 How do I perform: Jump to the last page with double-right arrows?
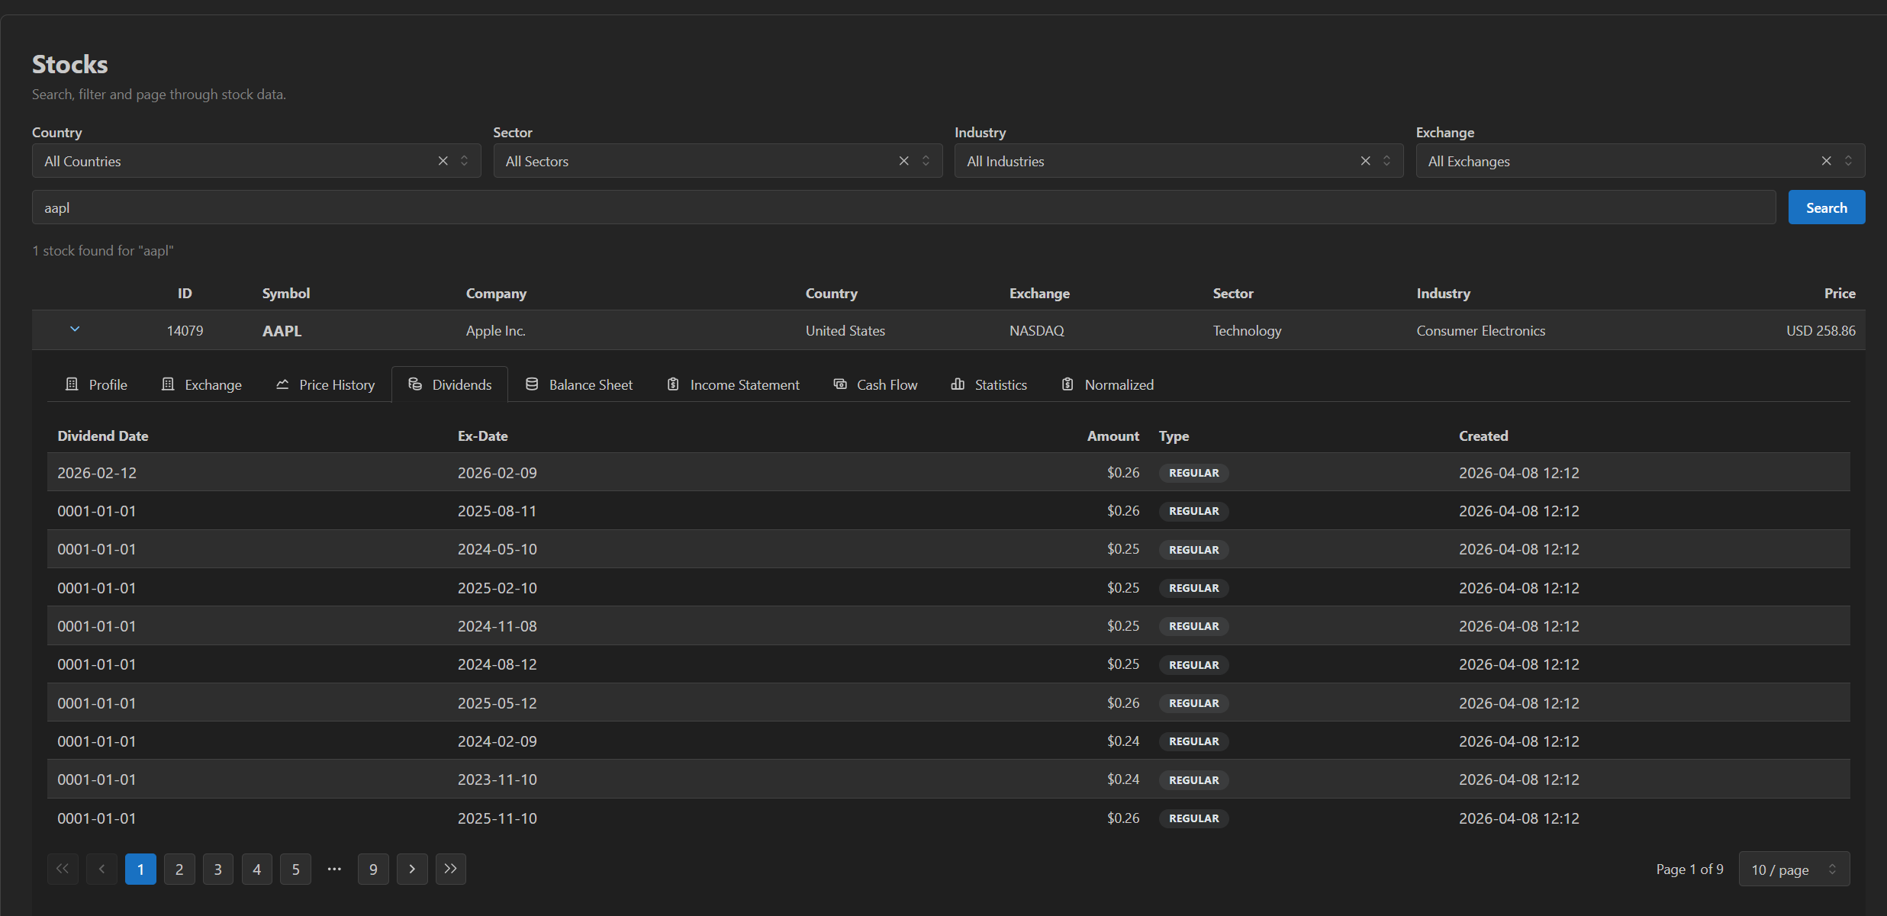(x=451, y=869)
